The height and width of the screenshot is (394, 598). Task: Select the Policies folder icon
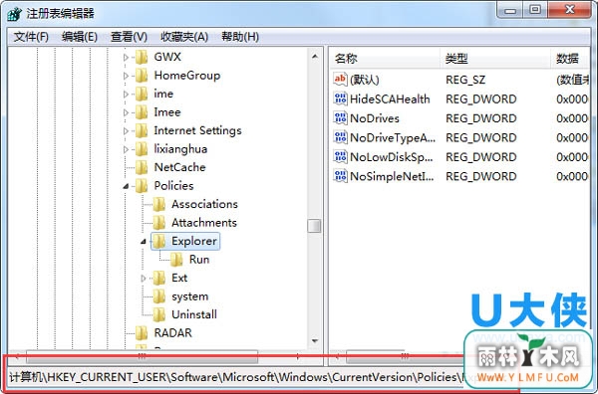click(142, 186)
